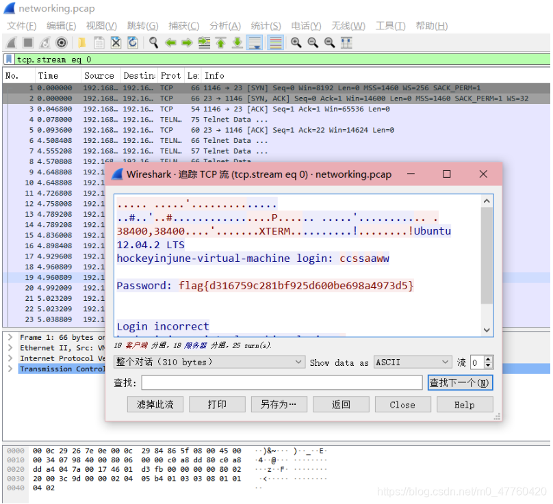
Task: Click the 另存为… button
Action: click(279, 404)
